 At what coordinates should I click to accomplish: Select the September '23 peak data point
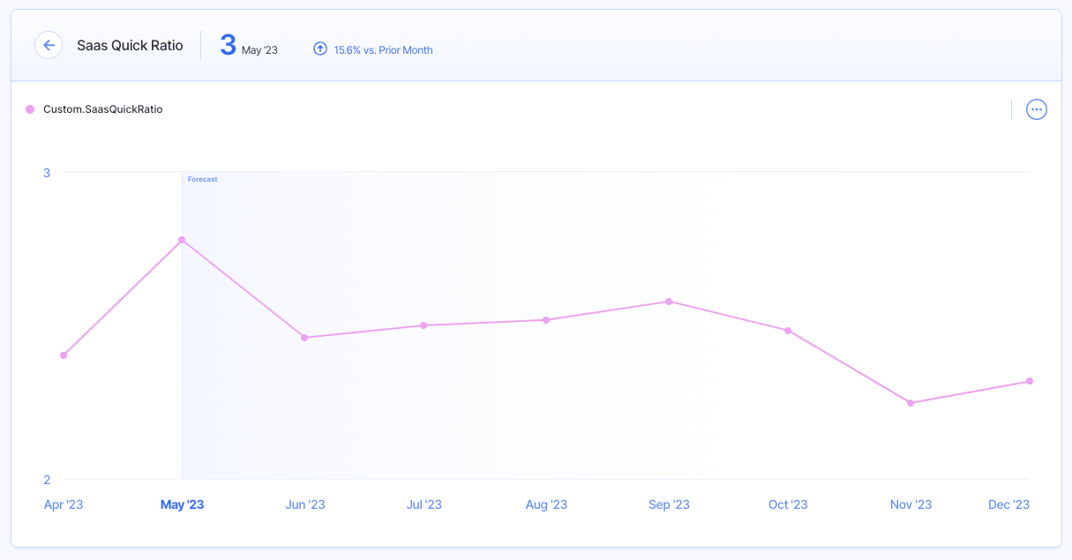669,302
